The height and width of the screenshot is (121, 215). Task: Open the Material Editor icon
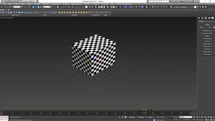(107, 7)
